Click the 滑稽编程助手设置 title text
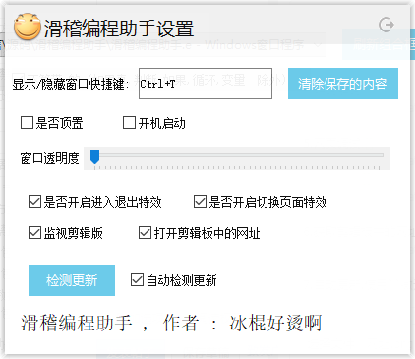The width and height of the screenshot is (415, 359). [x=119, y=29]
